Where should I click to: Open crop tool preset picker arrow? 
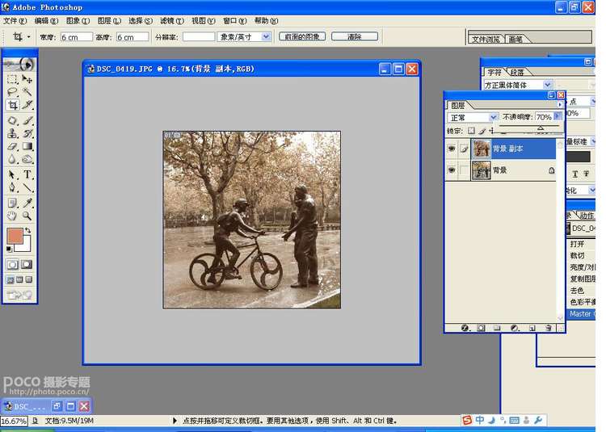click(x=28, y=37)
